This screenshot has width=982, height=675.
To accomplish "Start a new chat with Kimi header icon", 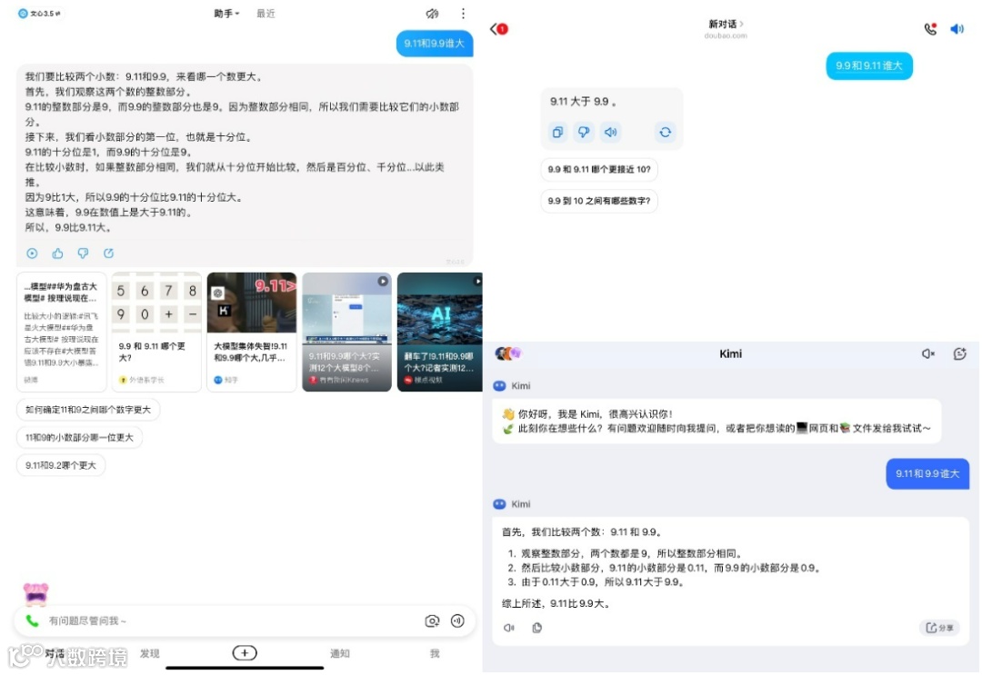I will point(959,353).
